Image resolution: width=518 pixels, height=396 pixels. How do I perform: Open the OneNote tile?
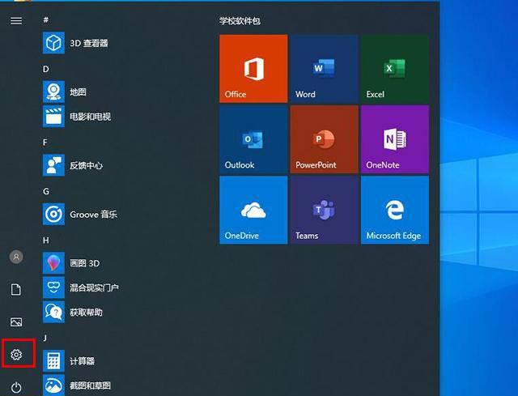point(395,139)
